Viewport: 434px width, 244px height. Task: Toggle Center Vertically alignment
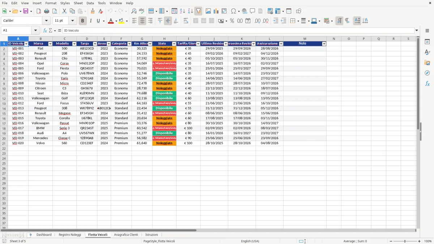pyautogui.click(x=168, y=21)
